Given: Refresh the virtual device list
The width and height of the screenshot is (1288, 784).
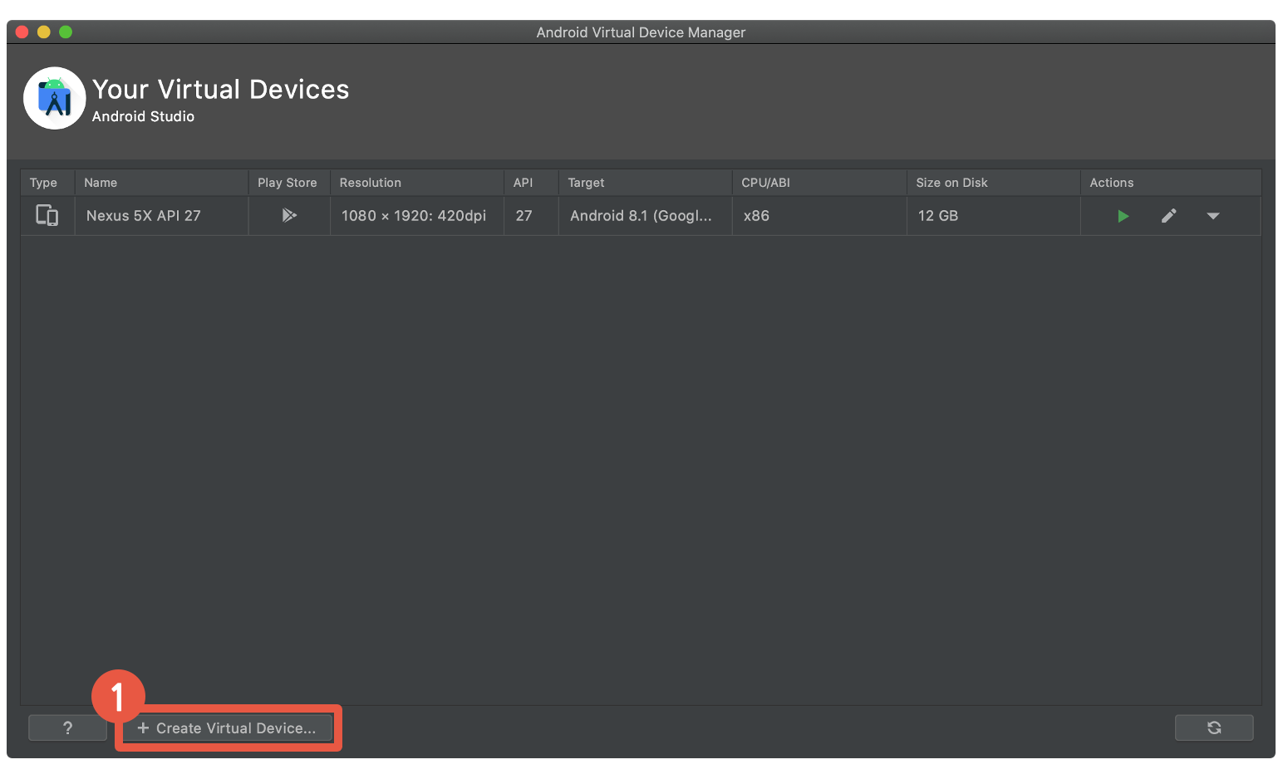Looking at the screenshot, I should 1214,728.
